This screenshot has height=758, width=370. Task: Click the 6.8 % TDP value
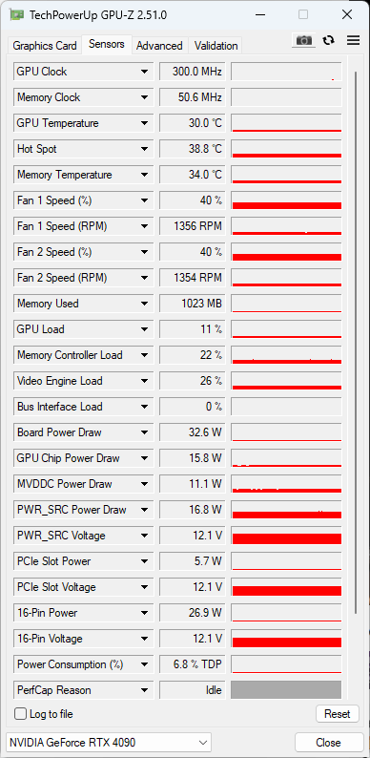[193, 664]
